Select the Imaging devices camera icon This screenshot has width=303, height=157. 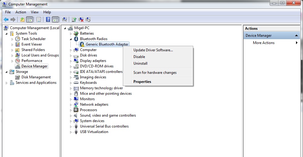(x=76, y=77)
